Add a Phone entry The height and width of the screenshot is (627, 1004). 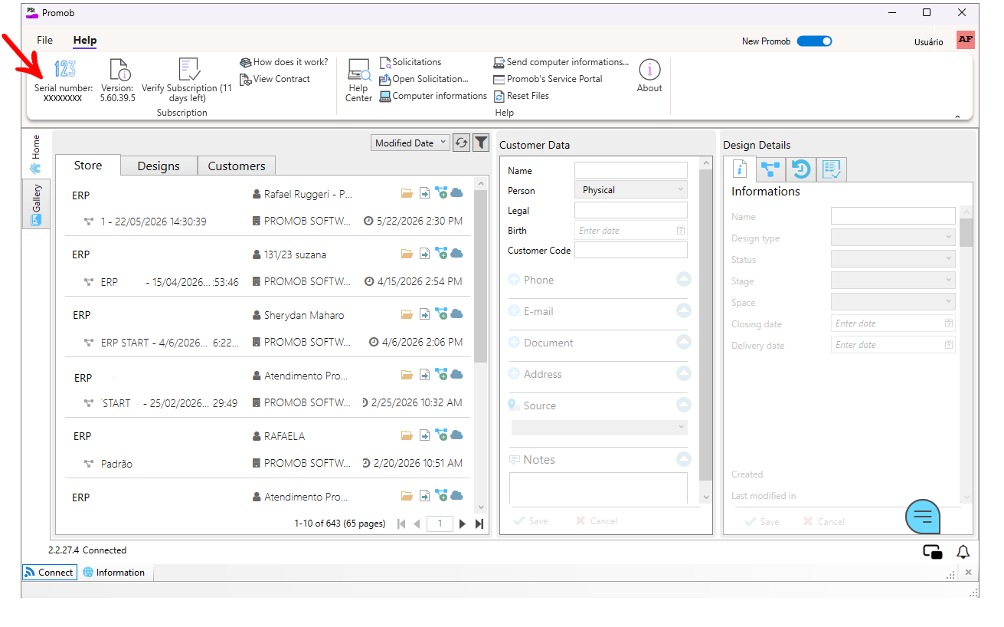pos(514,280)
